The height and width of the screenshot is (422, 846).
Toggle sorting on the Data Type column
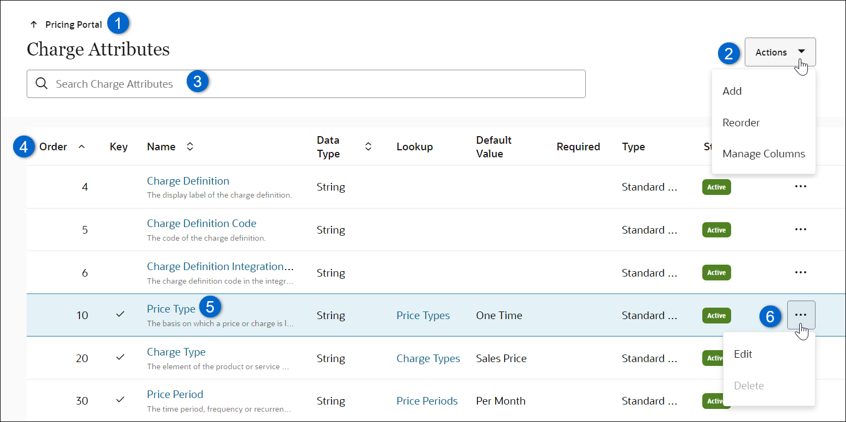[368, 146]
